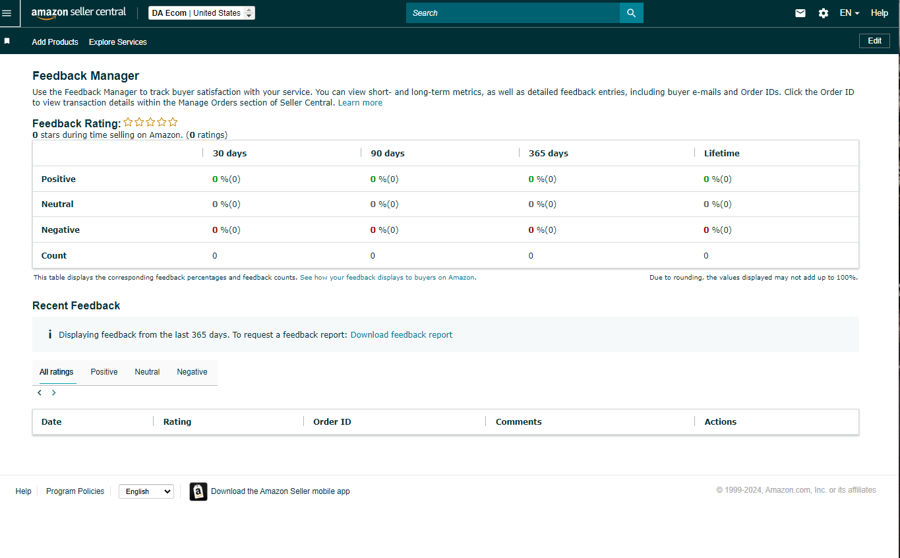900x558 pixels.
Task: Open the DA Ecom United States selector
Action: [x=202, y=13]
